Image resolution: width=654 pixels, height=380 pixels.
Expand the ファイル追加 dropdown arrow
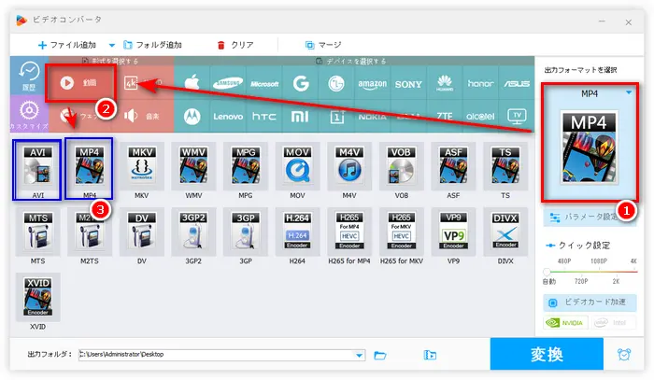pos(111,45)
